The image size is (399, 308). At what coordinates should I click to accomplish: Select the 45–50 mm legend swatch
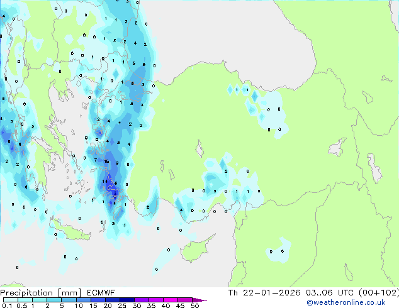tap(185, 300)
